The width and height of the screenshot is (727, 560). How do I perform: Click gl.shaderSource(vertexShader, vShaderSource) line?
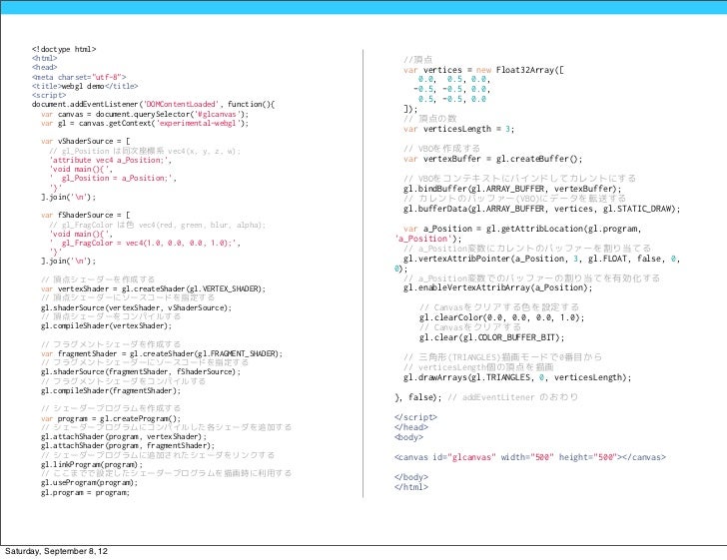pos(136,307)
